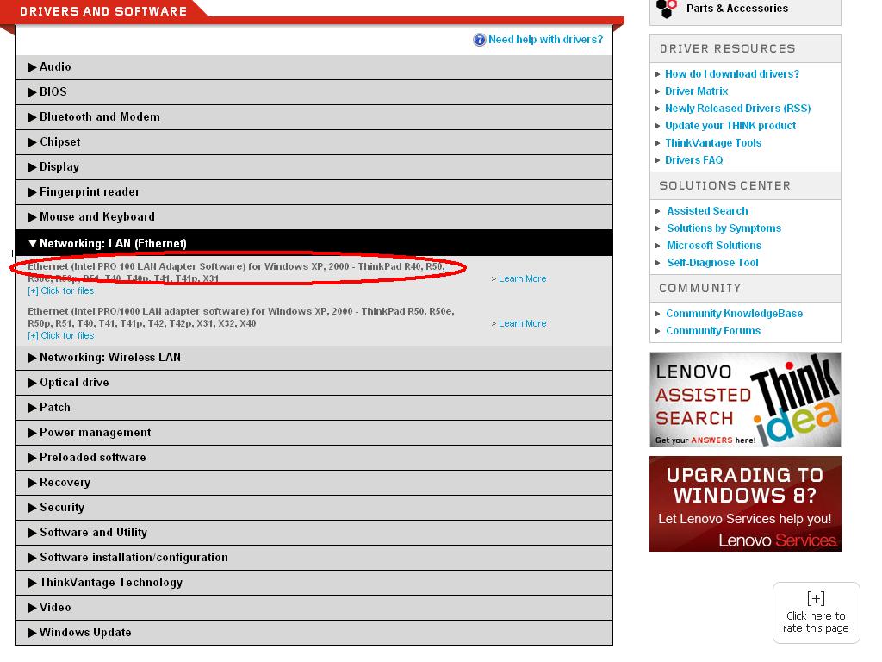
Task: Open Microsoft Solutions link
Action: pyautogui.click(x=714, y=246)
